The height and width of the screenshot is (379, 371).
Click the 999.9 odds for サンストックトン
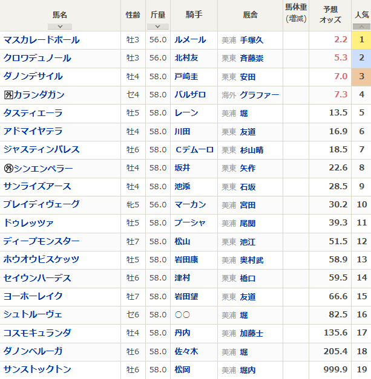pyautogui.click(x=335, y=369)
